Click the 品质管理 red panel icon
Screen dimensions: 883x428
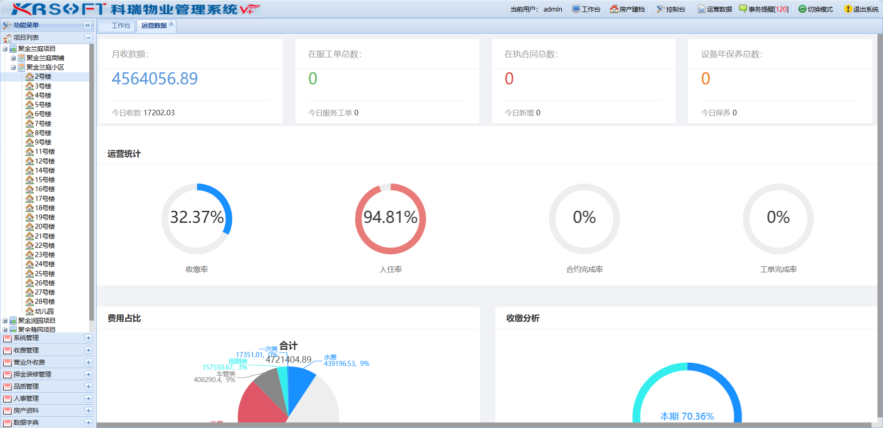click(7, 386)
